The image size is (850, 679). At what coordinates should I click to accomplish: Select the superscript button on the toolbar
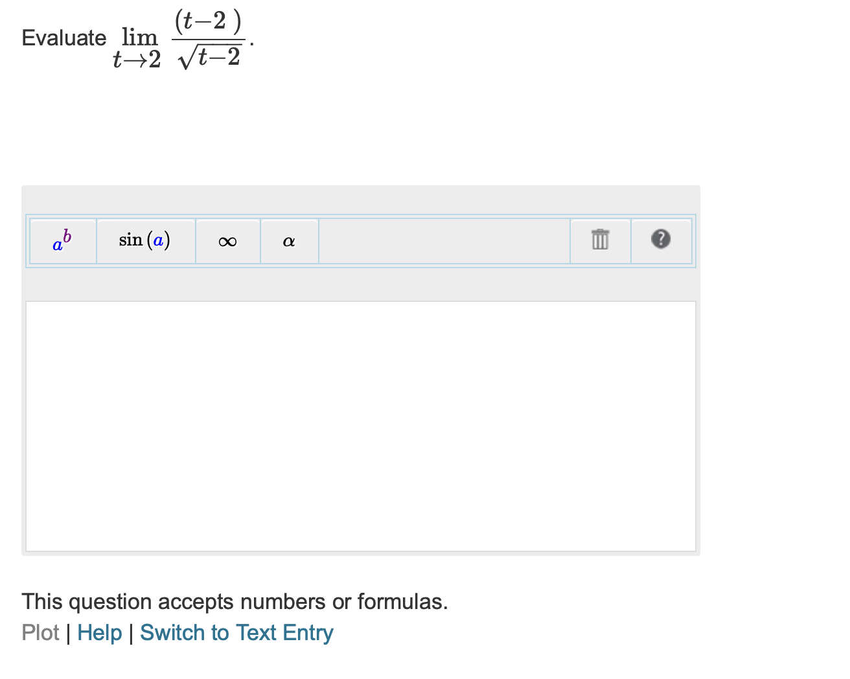[62, 240]
